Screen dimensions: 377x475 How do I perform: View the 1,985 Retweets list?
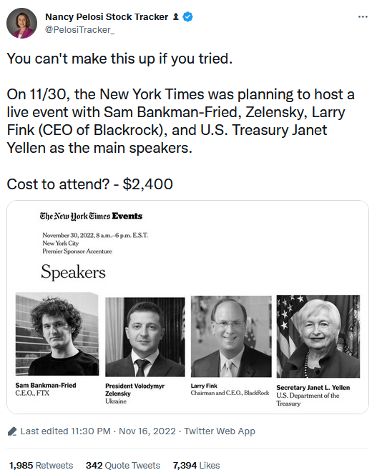41,465
